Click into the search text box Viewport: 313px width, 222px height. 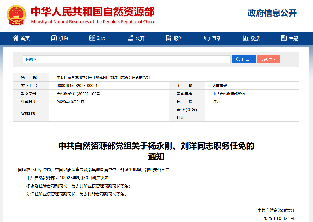(x=133, y=59)
